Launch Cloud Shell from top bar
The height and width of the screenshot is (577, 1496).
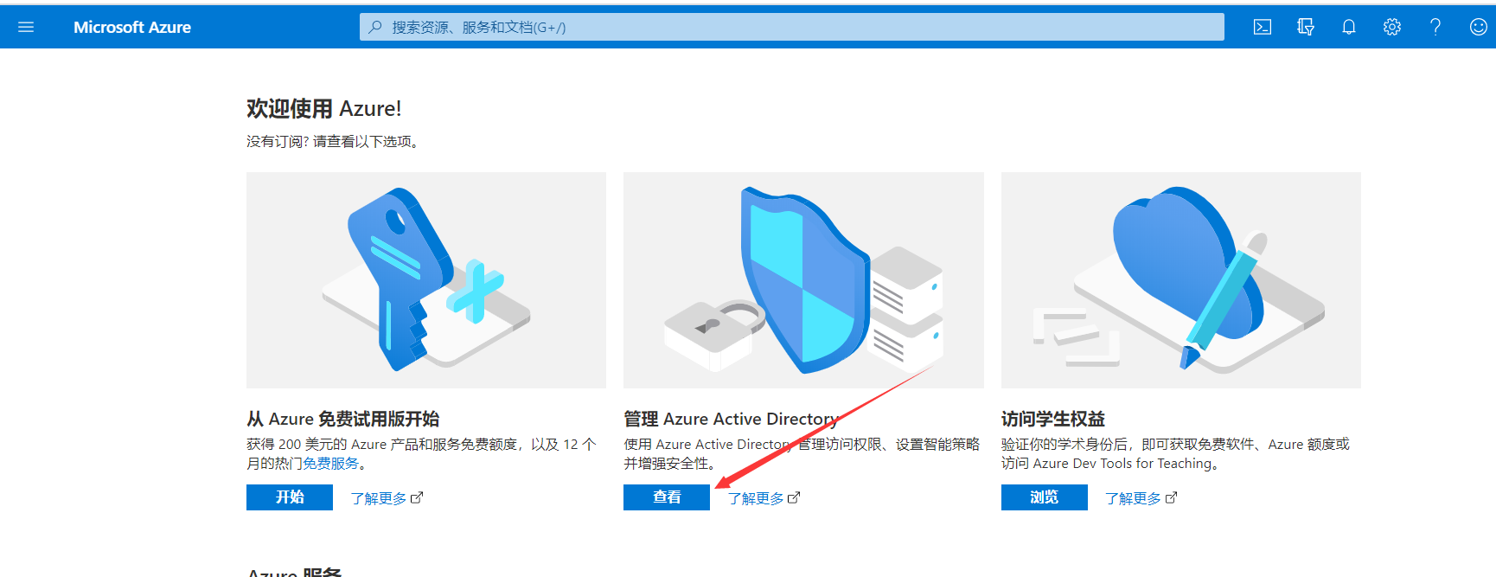(x=1262, y=27)
